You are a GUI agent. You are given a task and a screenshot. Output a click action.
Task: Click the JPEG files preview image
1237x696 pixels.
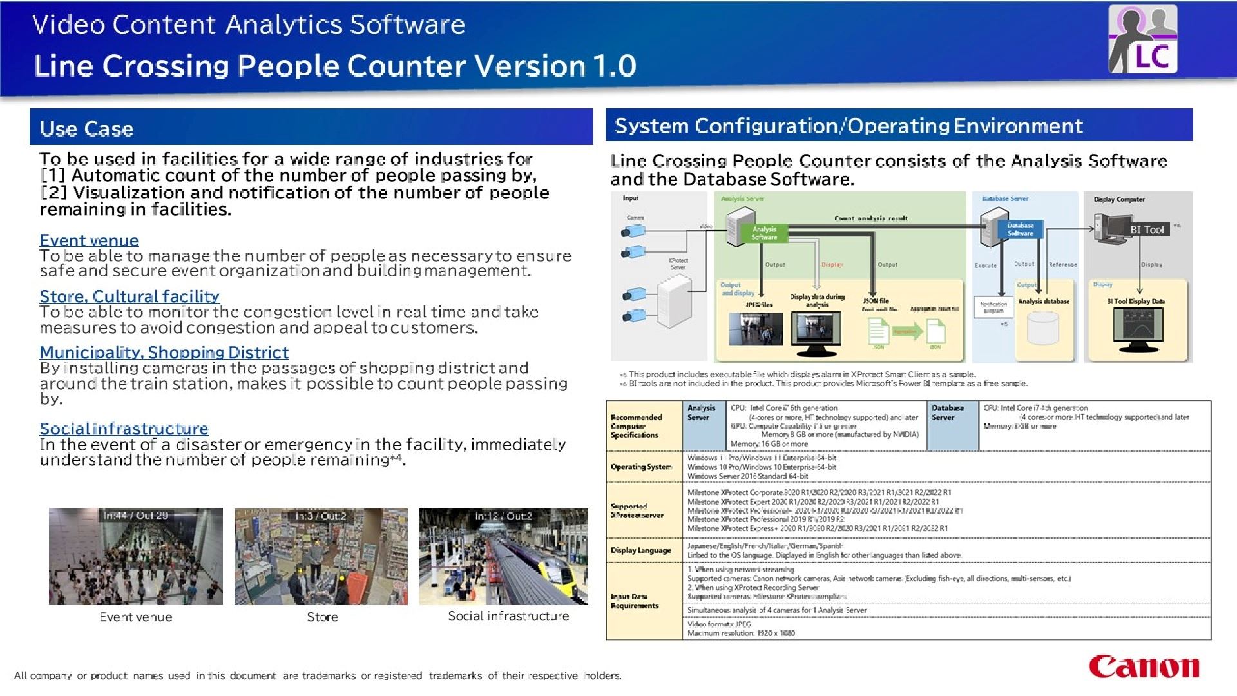[756, 329]
